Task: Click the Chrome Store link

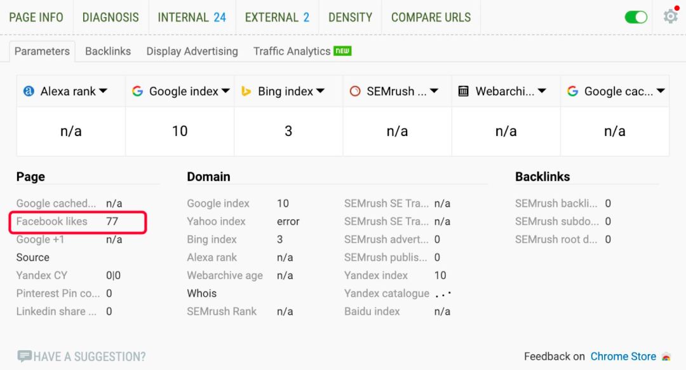Action: point(623,357)
